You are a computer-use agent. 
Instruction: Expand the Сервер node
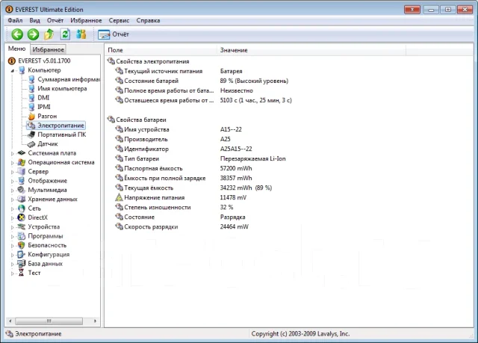click(13, 172)
